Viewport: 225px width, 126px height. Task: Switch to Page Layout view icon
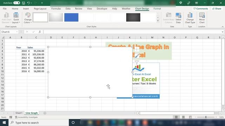[183, 117]
